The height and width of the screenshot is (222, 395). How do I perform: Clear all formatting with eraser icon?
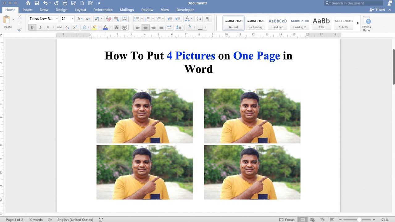pos(108,19)
